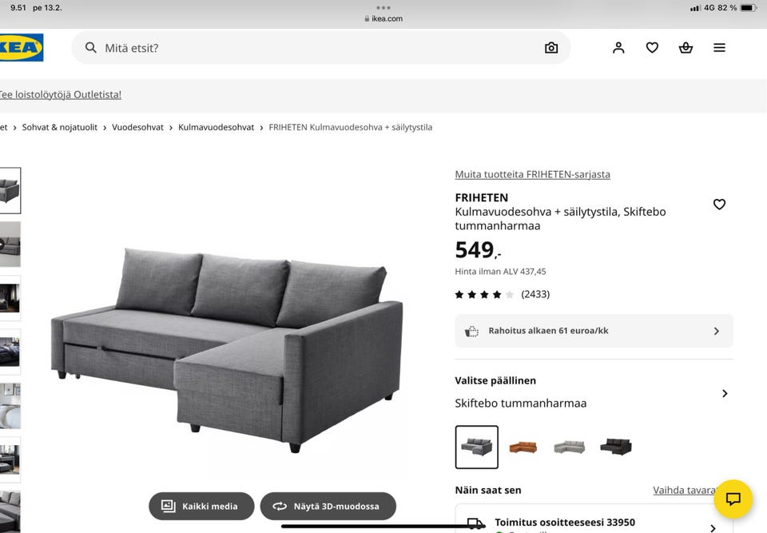Viewport: 767px width, 533px height.
Task: Select the orange sofa cover swatch
Action: coord(523,447)
